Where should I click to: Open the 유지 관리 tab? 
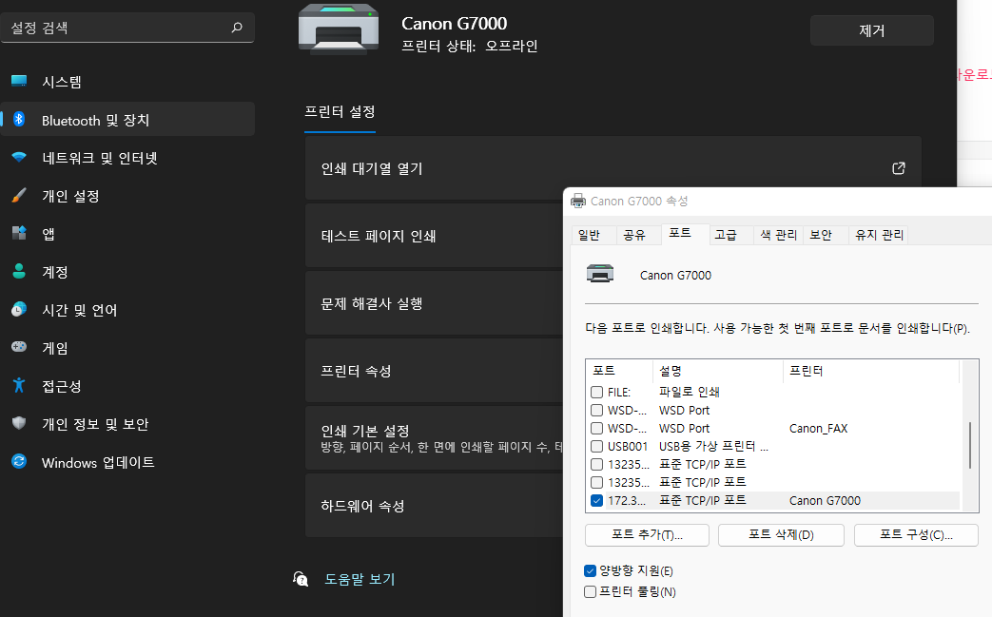point(880,235)
